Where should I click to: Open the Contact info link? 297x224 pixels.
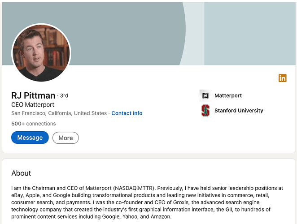point(127,113)
